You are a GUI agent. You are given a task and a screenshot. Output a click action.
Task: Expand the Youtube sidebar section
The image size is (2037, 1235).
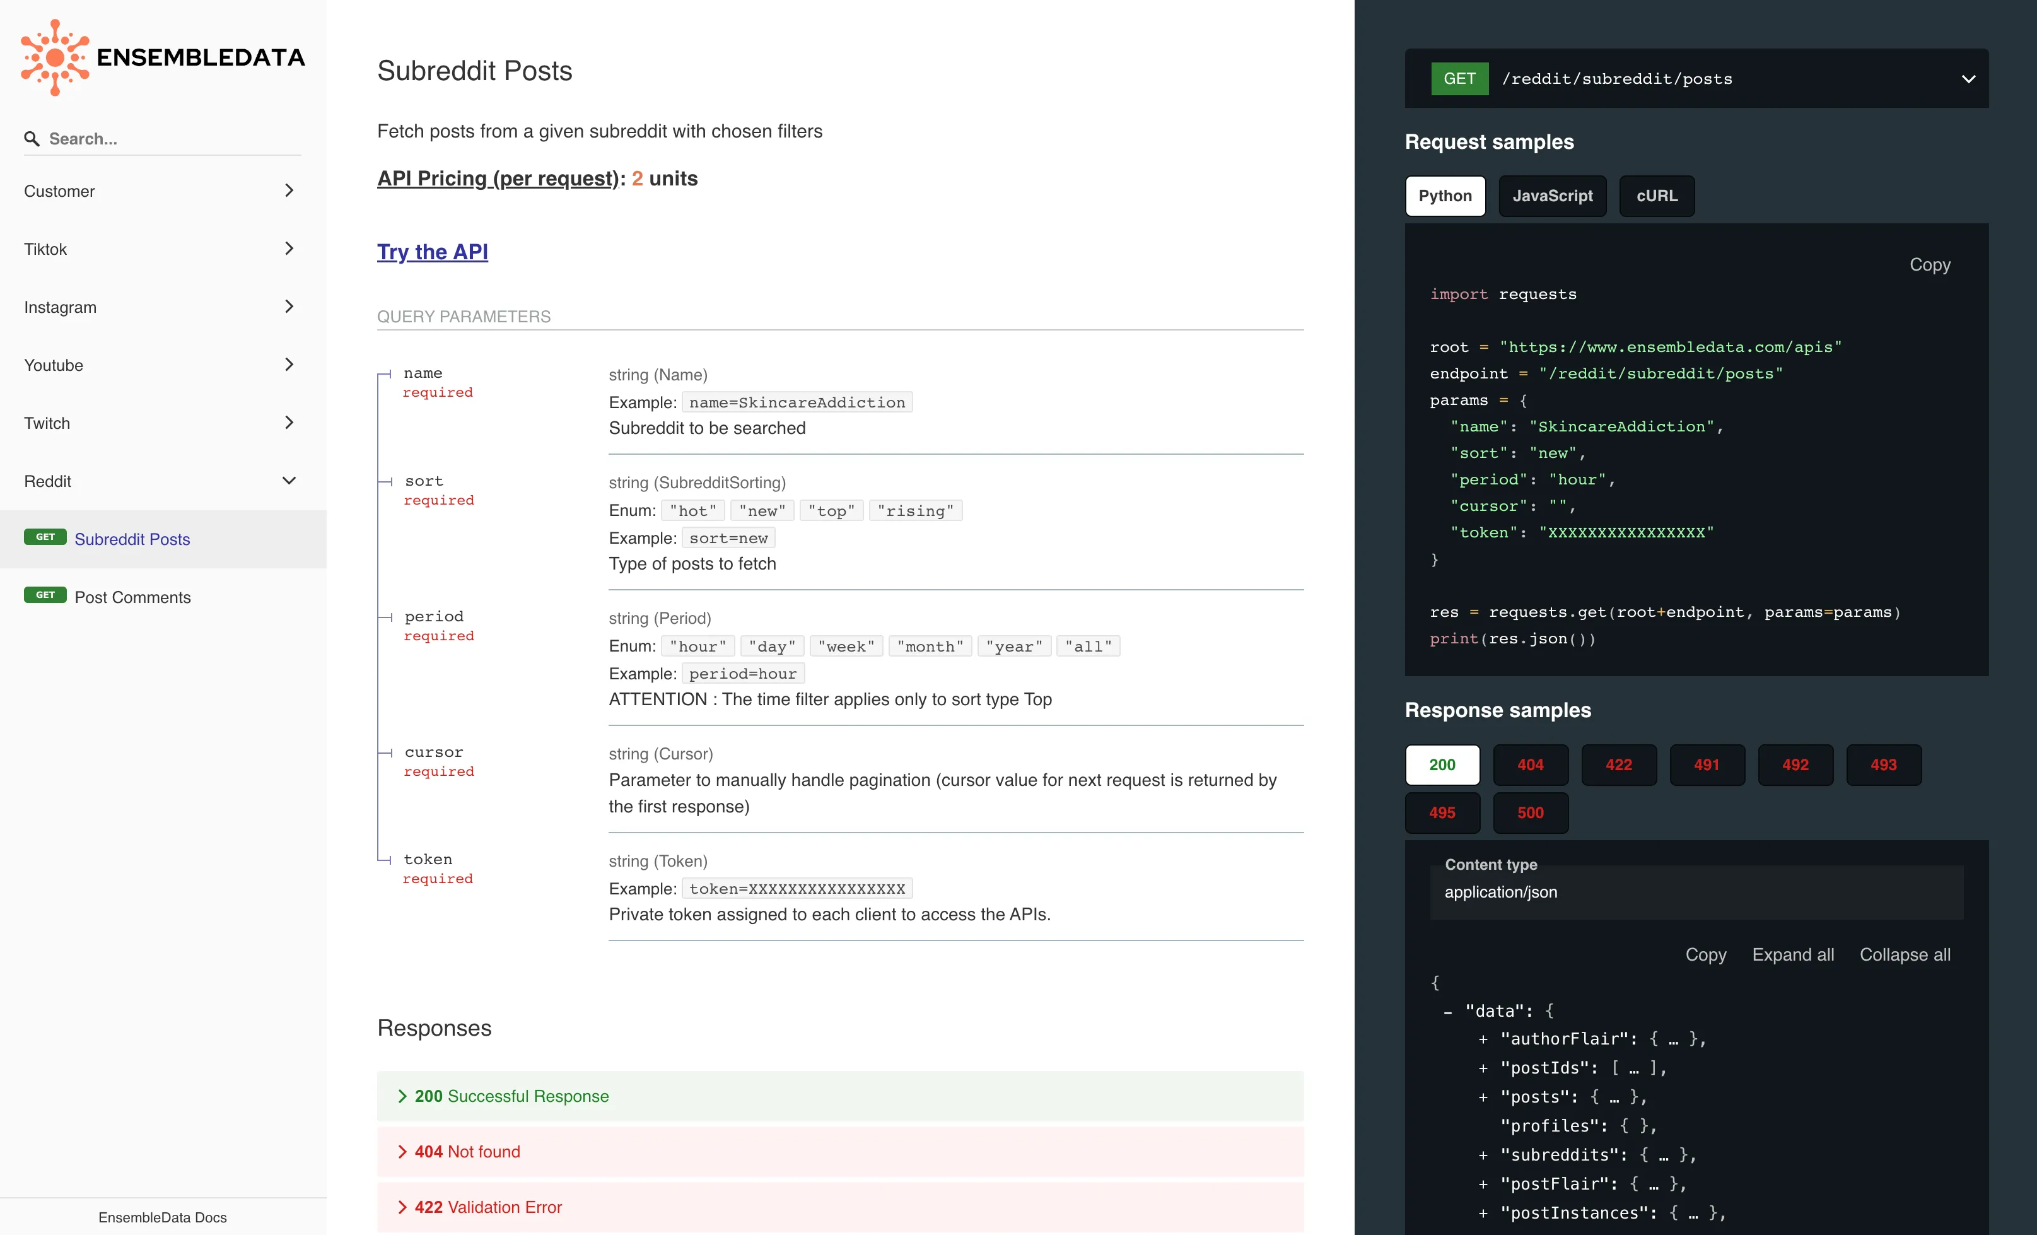[163, 365]
